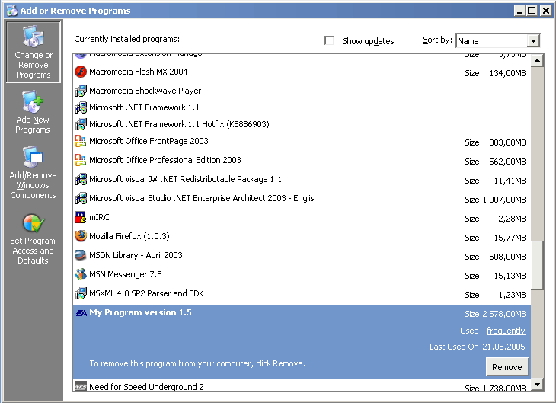The width and height of the screenshot is (556, 403).
Task: Click the vertical scrollbar thumb
Action: pyautogui.click(x=537, y=265)
